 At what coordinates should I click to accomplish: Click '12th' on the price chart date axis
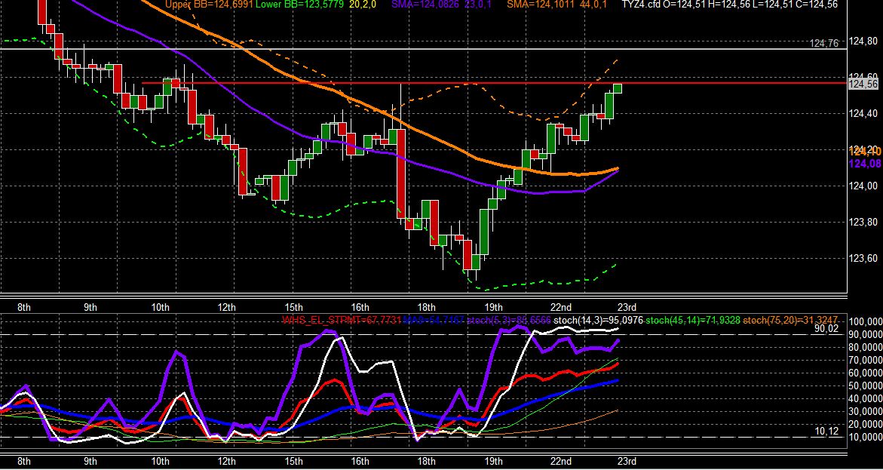coord(226,307)
